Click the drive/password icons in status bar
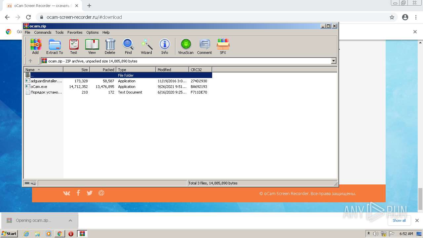Image resolution: width=423 pixels, height=238 pixels. (x=30, y=183)
